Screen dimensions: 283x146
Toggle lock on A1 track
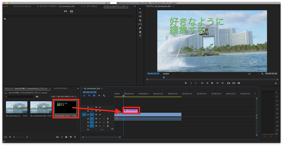click(88, 119)
